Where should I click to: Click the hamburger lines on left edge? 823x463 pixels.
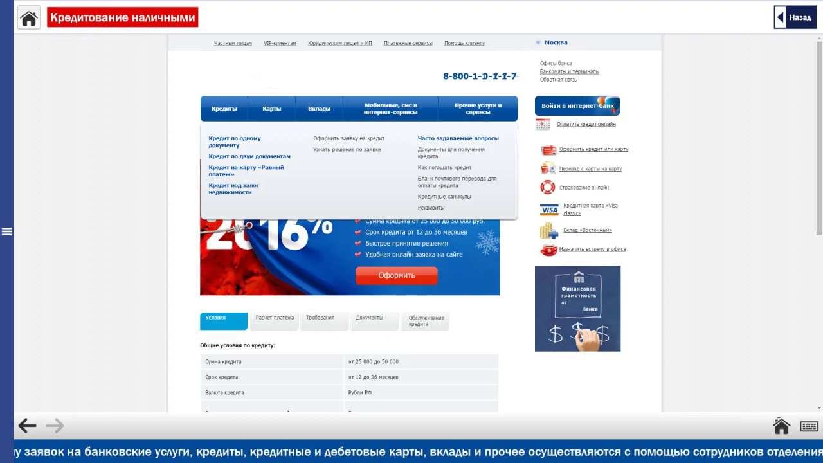coord(7,232)
